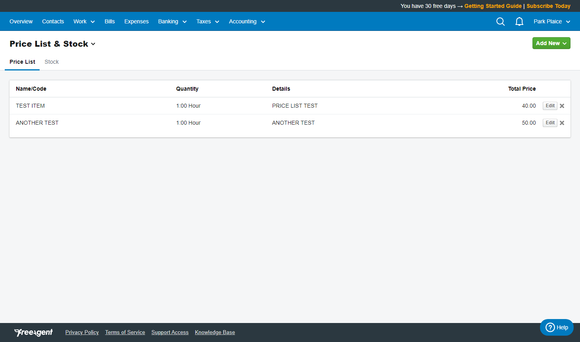
Task: Open the search magnifier icon
Action: click(500, 21)
